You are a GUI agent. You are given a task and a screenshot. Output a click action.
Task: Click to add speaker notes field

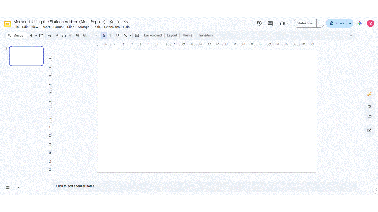point(205,186)
